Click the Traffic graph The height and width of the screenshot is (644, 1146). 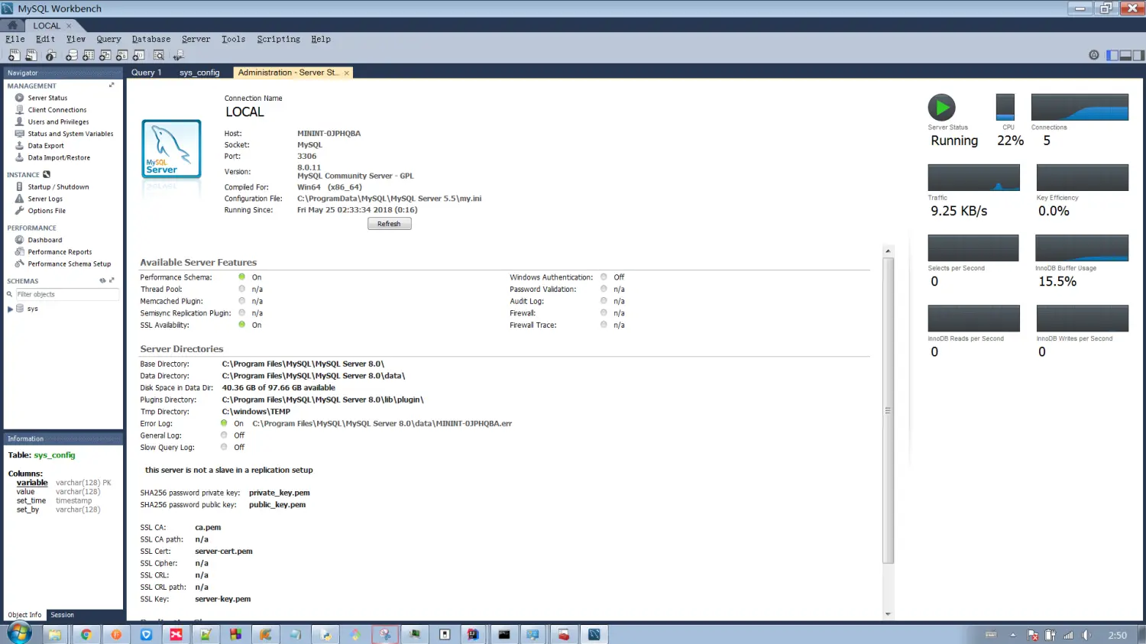point(973,177)
